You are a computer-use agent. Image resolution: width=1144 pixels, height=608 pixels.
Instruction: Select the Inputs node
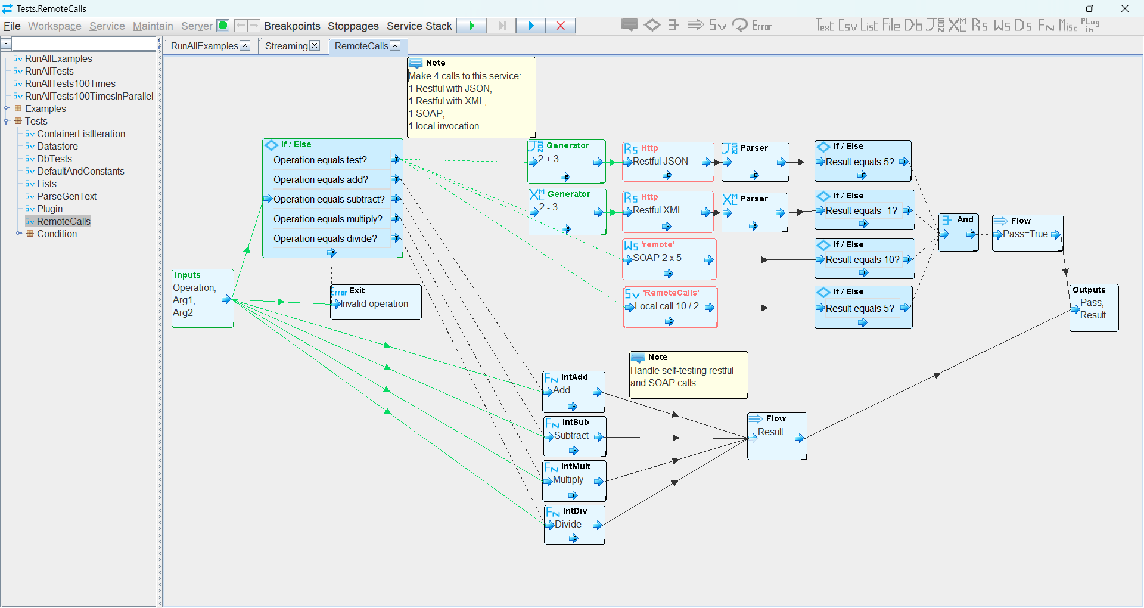203,298
